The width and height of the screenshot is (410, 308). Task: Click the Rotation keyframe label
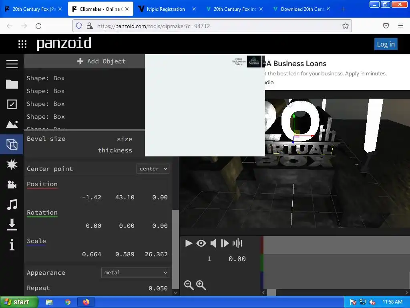[x=42, y=213]
